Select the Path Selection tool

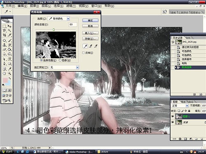tap(5, 59)
